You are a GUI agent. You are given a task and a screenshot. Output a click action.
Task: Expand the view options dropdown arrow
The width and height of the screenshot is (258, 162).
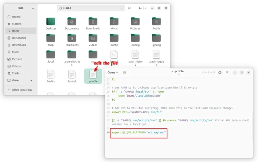(146, 8)
